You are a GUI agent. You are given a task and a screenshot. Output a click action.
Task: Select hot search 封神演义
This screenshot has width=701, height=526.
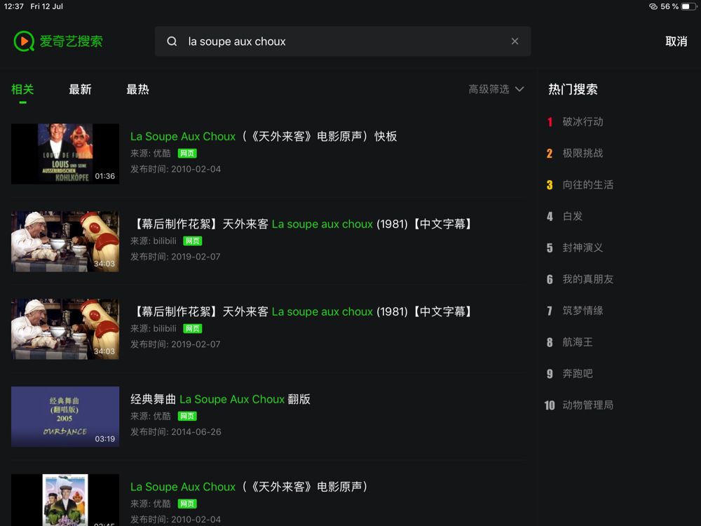coord(583,248)
